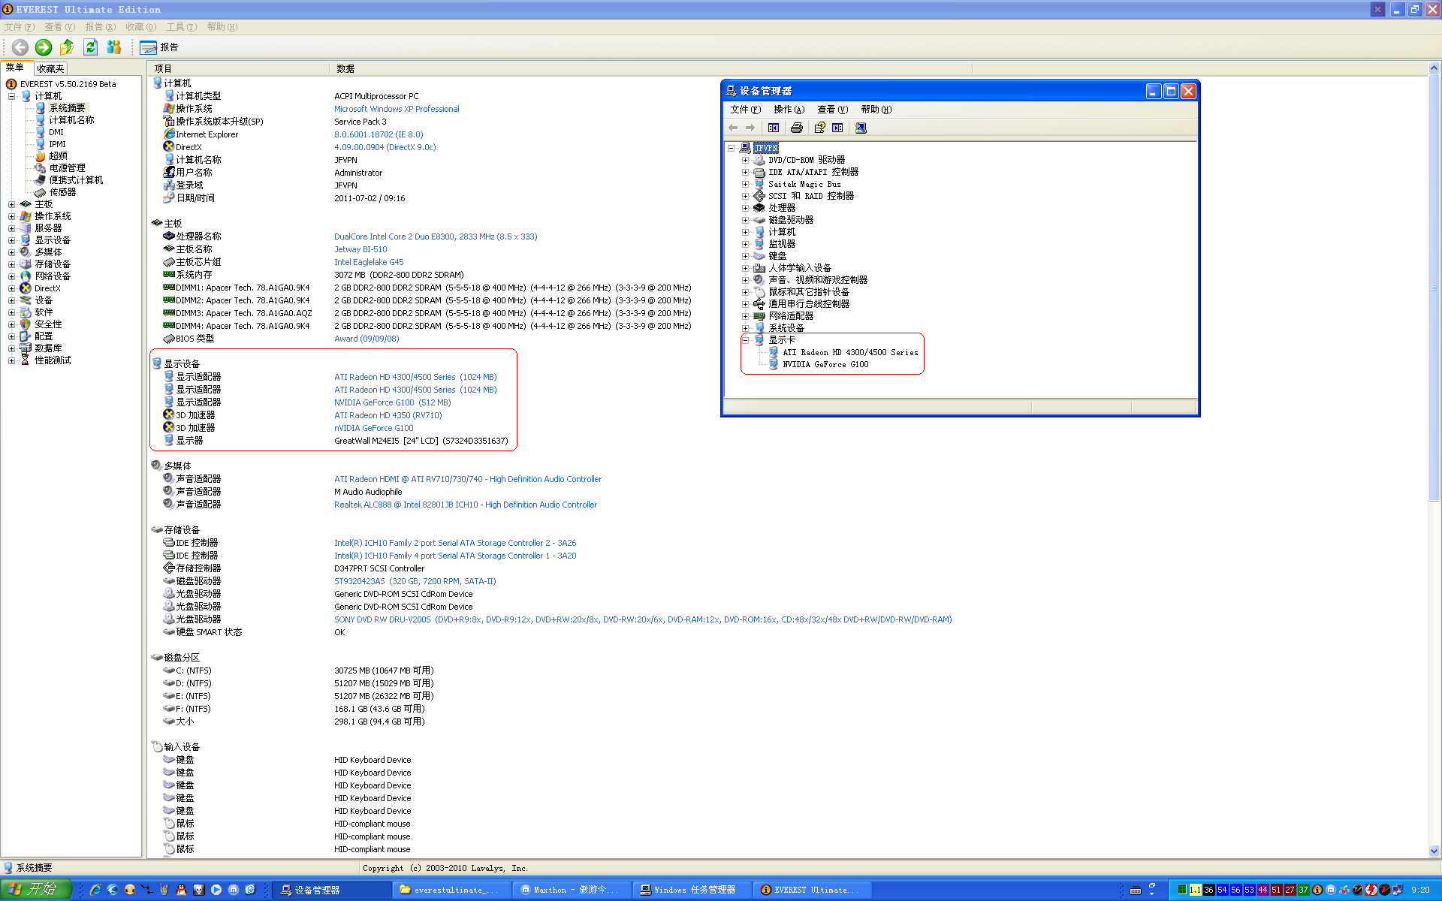Click the scan for hardware changes icon
The height and width of the screenshot is (901, 1442).
click(861, 128)
